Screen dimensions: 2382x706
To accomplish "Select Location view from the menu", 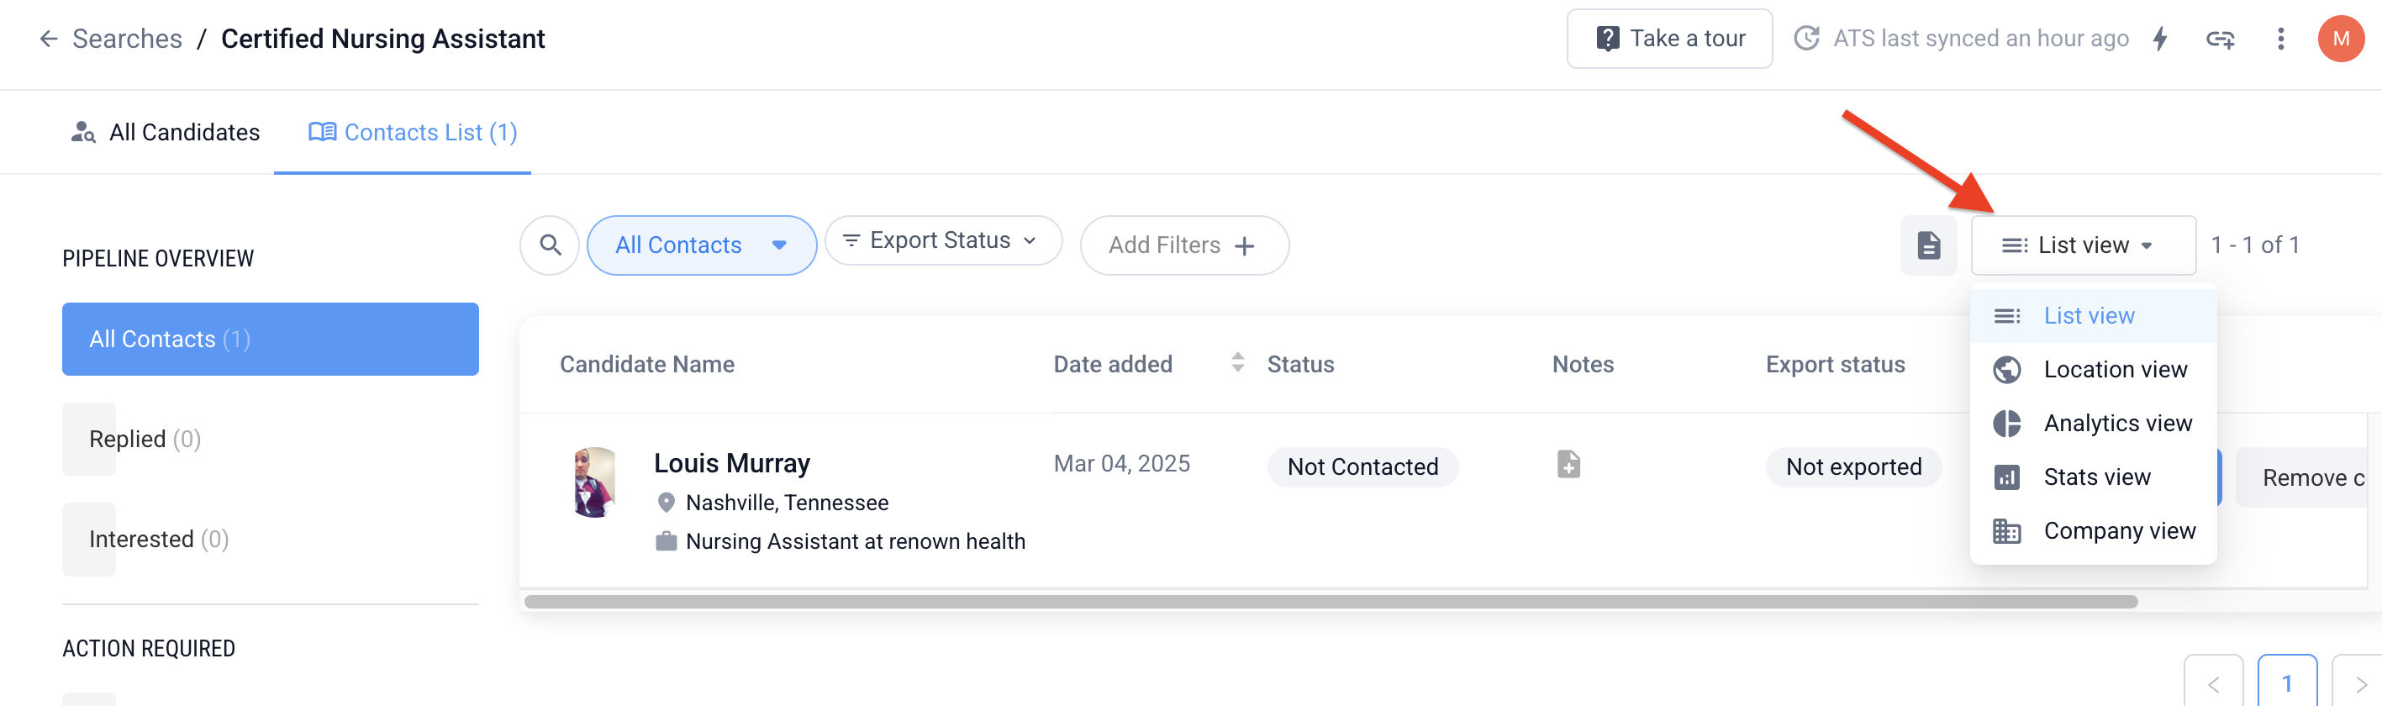I will 2114,370.
